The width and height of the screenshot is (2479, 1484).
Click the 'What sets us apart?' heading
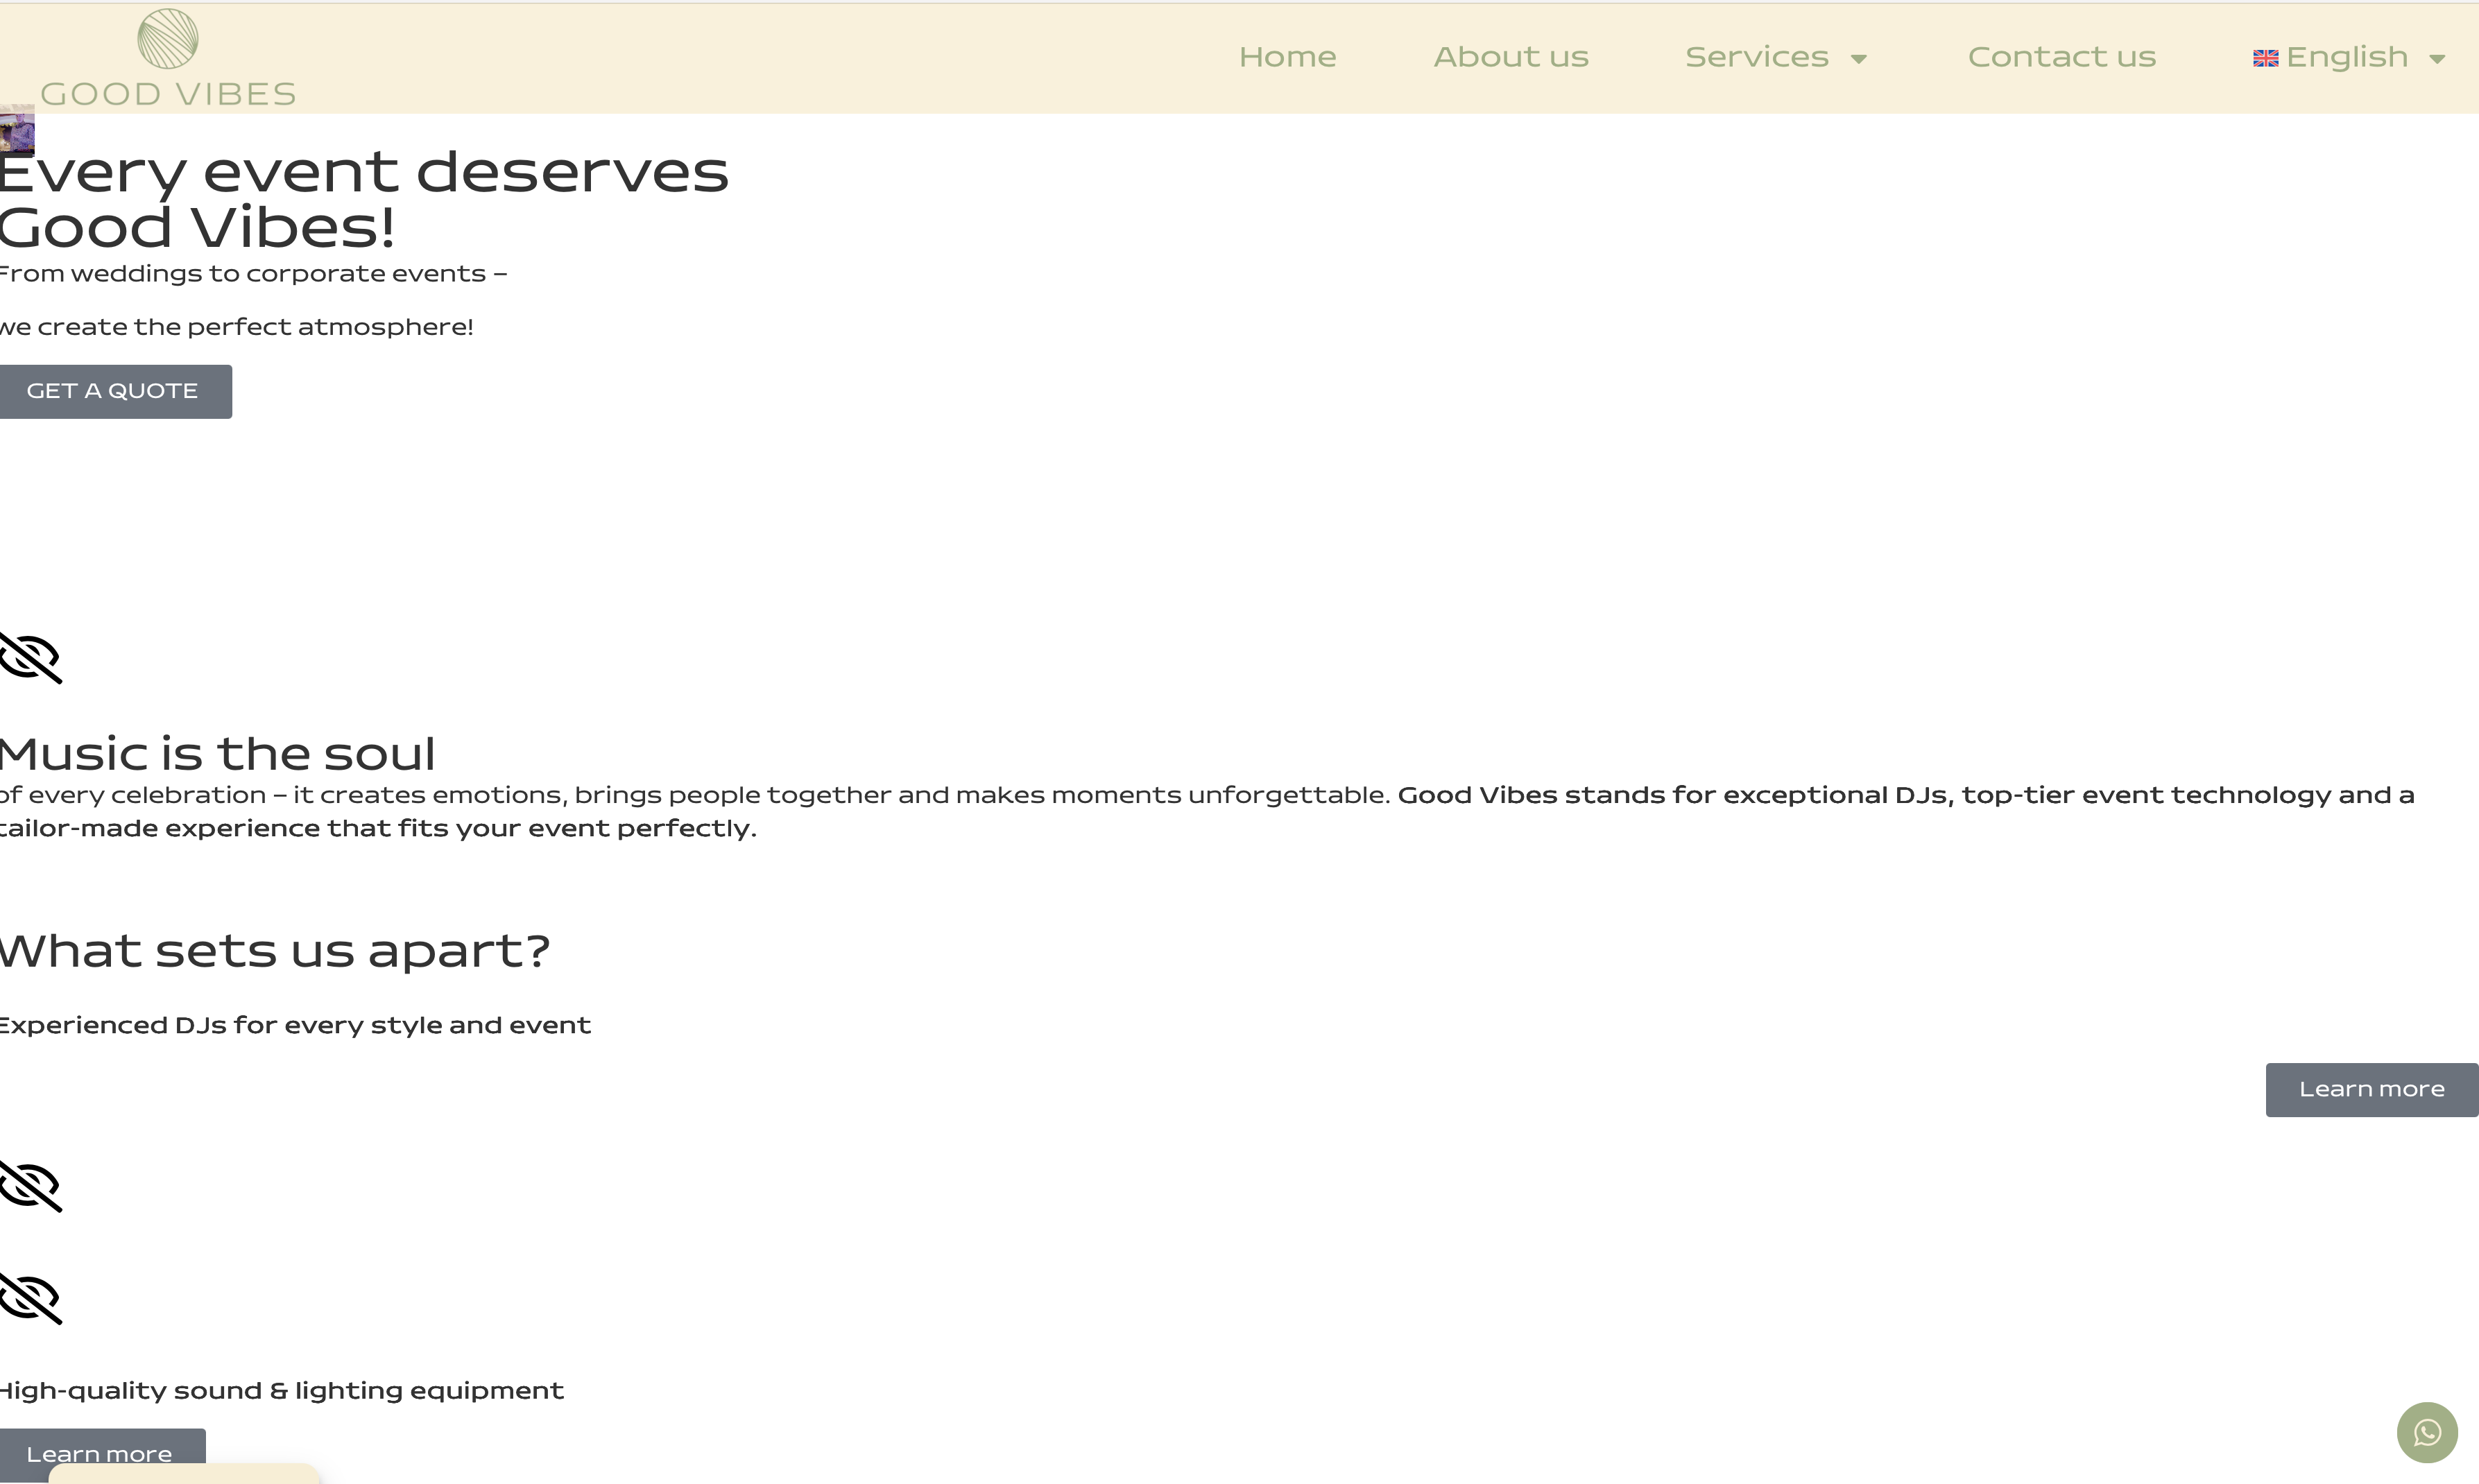tap(274, 950)
